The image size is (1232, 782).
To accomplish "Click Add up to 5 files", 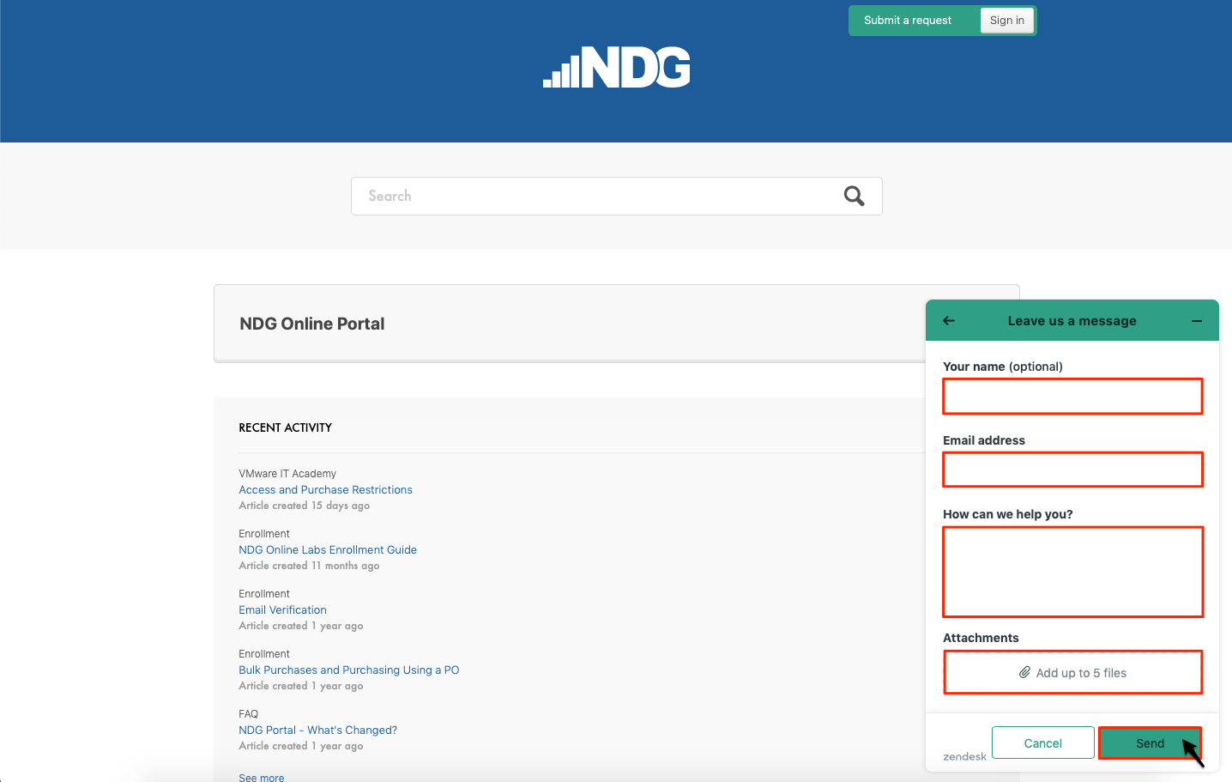I will (x=1072, y=672).
